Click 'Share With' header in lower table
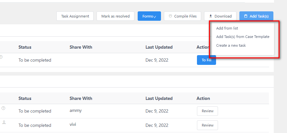The image size is (287, 133). [x=81, y=98]
